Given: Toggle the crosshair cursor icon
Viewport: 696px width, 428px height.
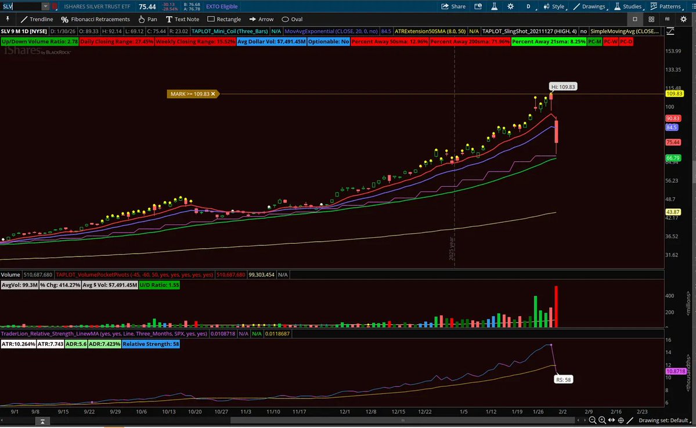Looking at the screenshot, I should (x=621, y=420).
